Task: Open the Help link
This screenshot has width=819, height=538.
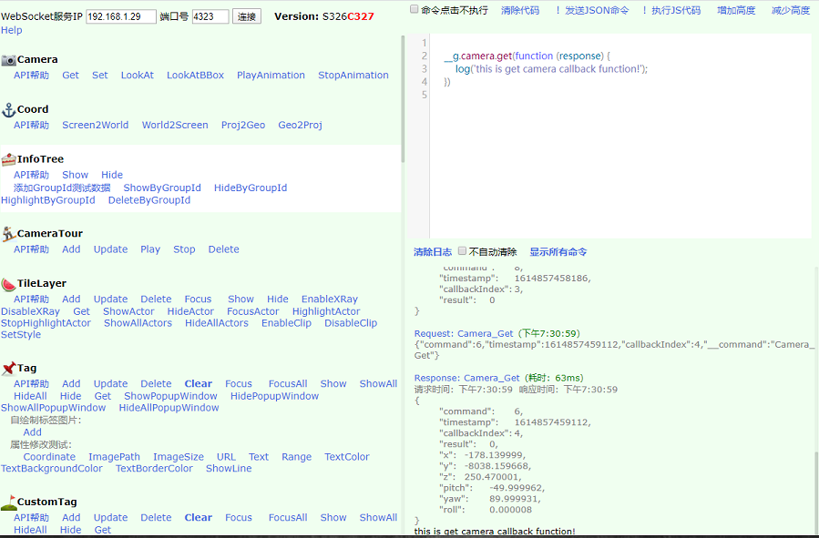Action: point(12,30)
